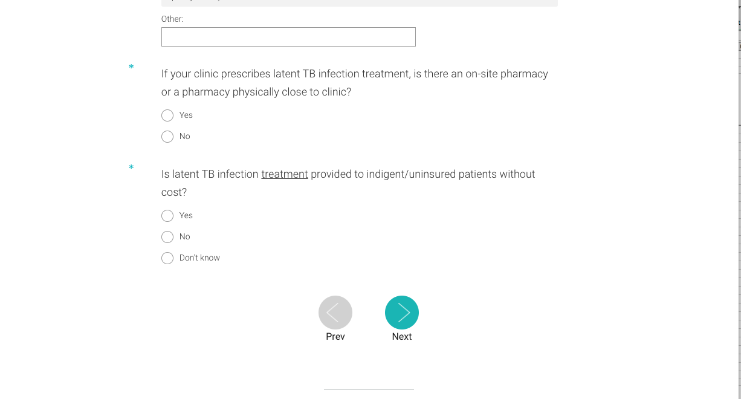Click the 'Next' text label
Screen dimensions: 741x399
tap(402, 337)
